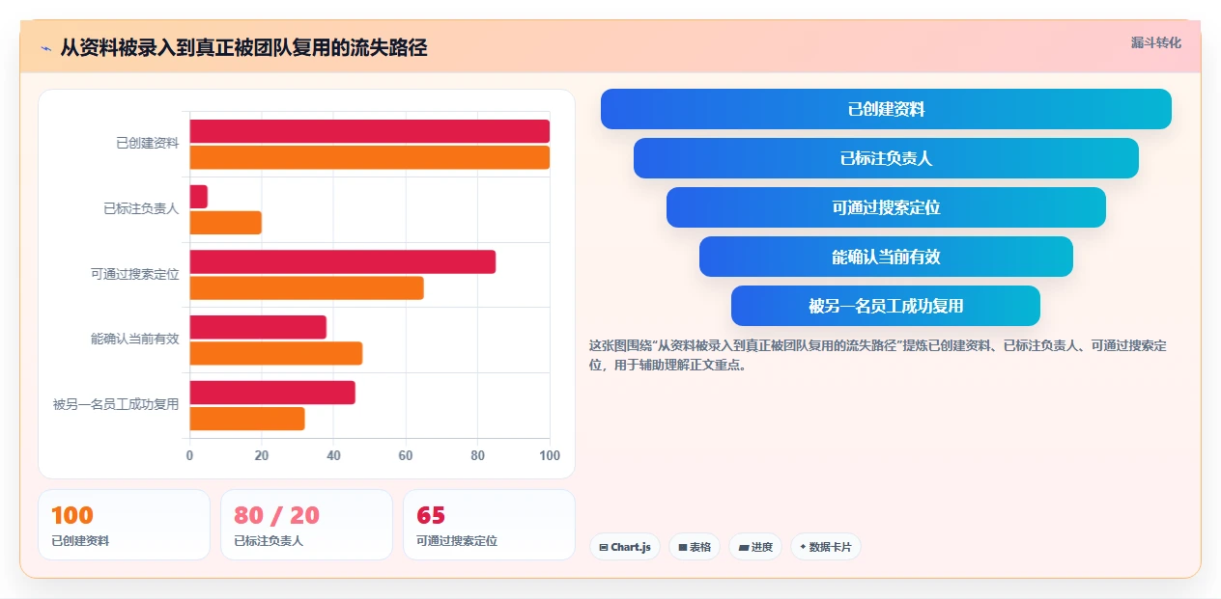Open the stat card showing 100

click(124, 525)
